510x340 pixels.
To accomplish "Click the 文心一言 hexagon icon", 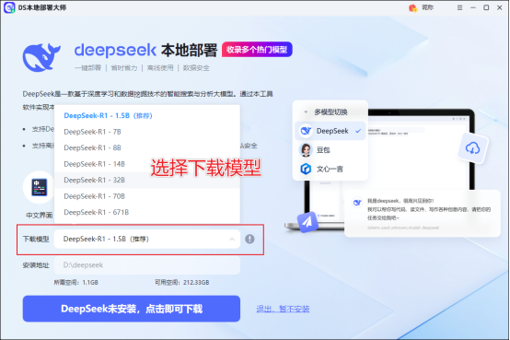I will pyautogui.click(x=306, y=169).
